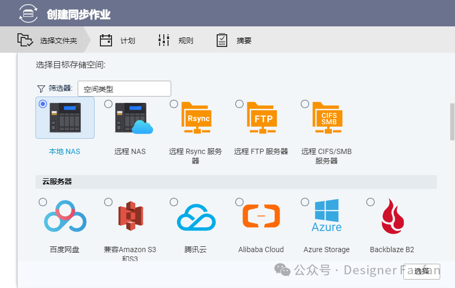Screen dimensions: 455x288
Task: Open the 空间类型 filter dropdown
Action: click(124, 89)
